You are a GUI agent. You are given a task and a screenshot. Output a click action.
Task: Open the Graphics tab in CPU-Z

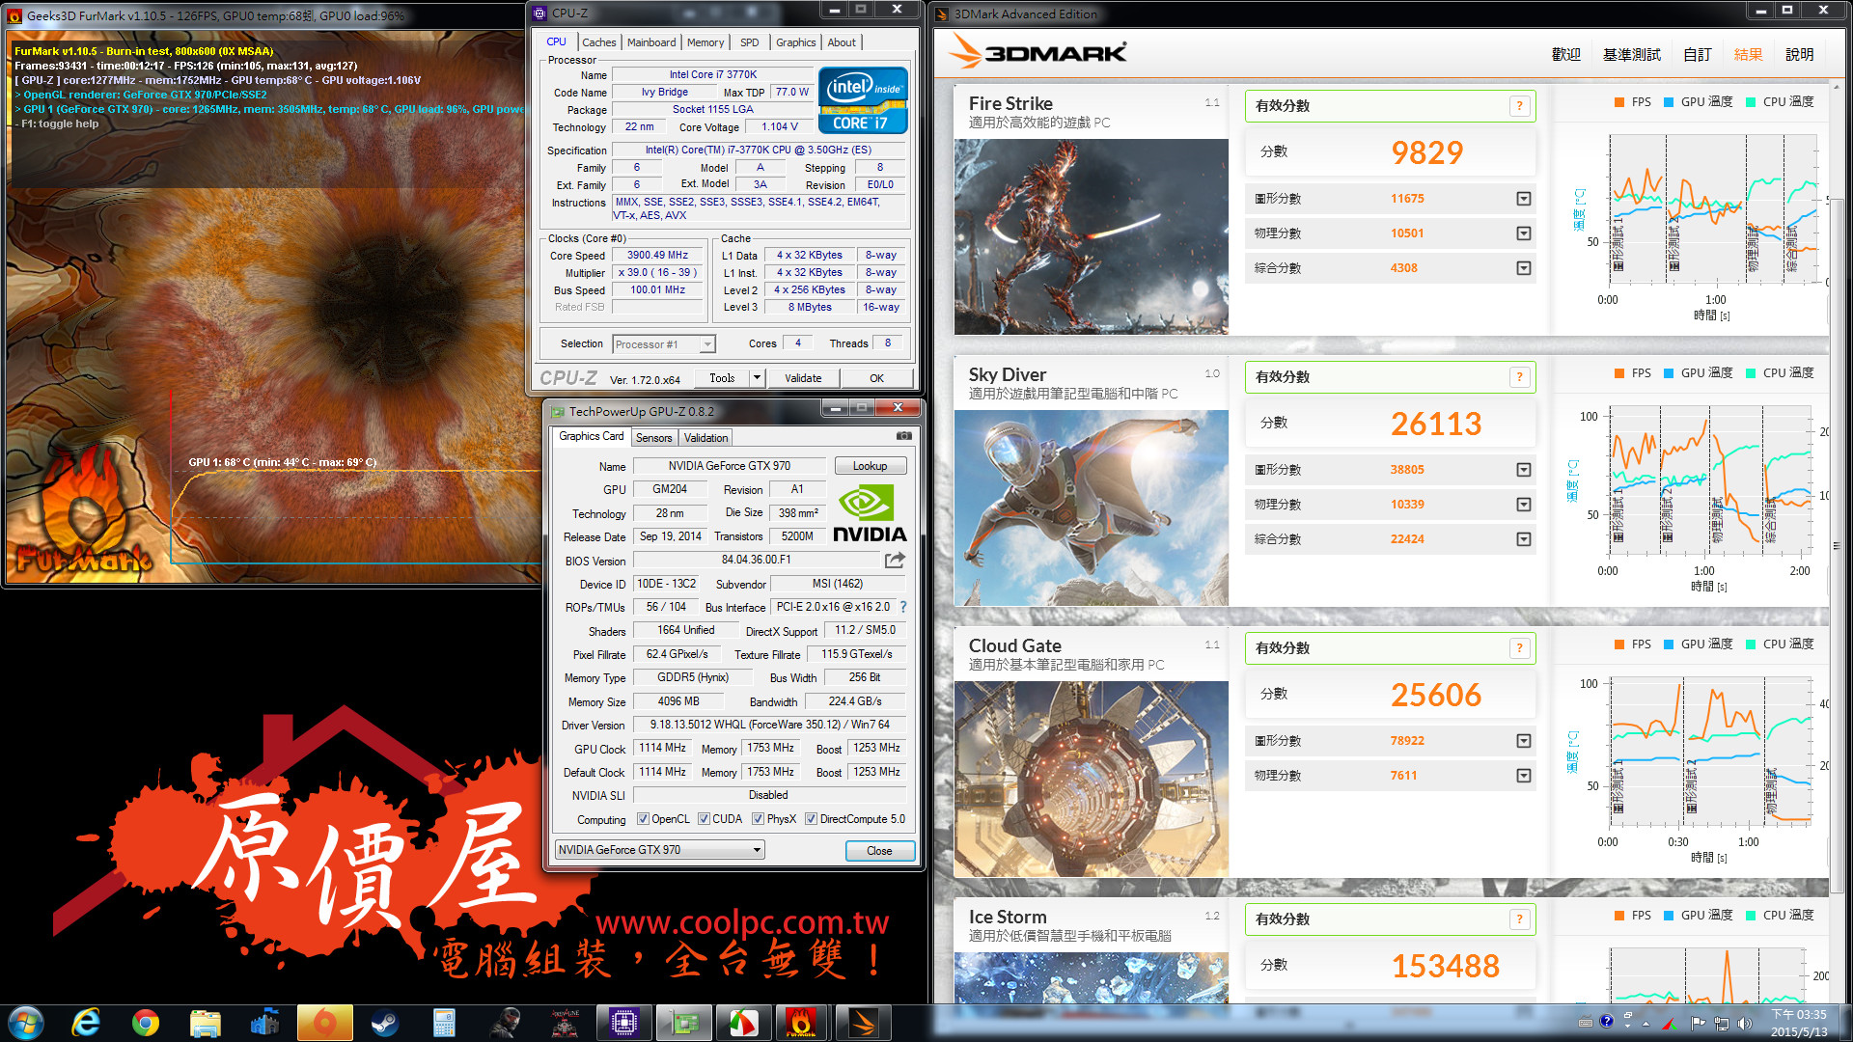[795, 42]
